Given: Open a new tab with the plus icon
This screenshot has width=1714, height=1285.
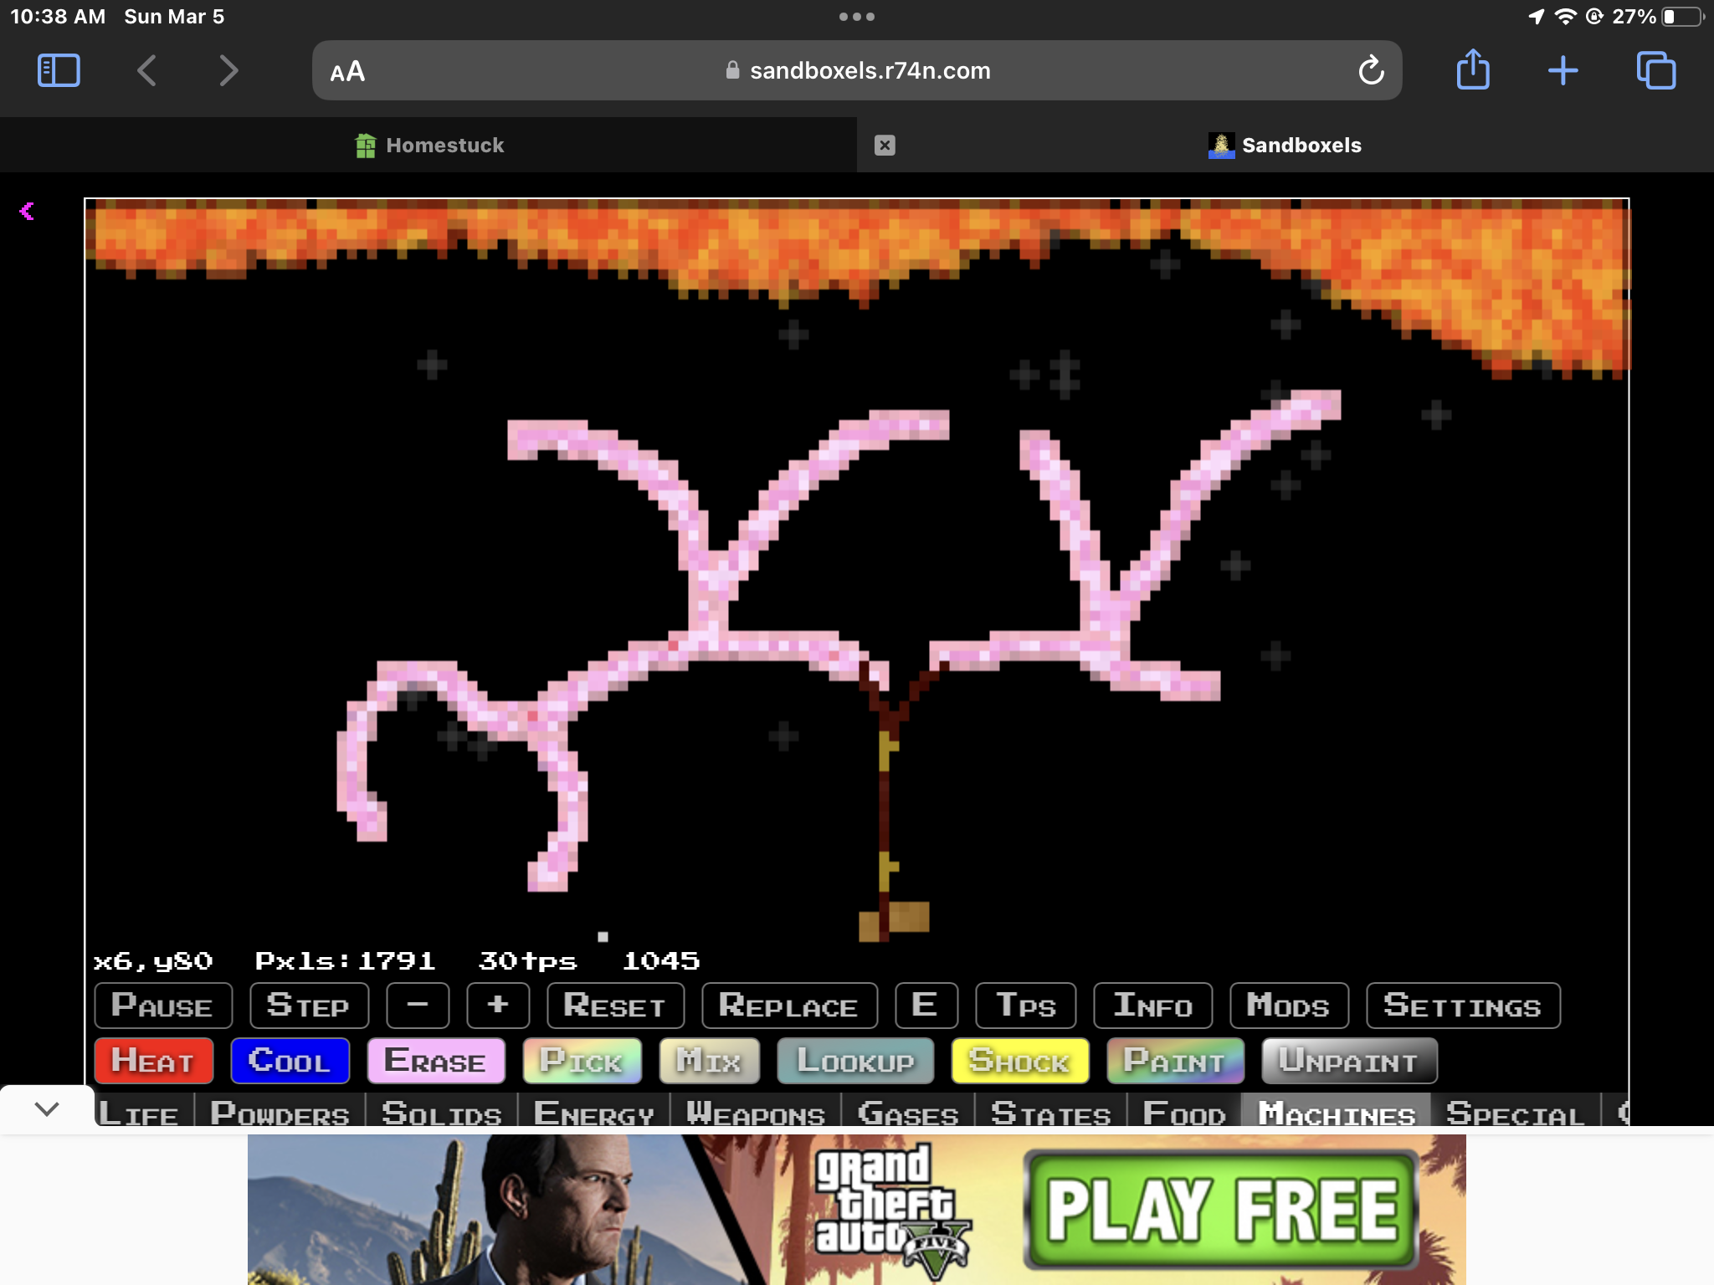Looking at the screenshot, I should (x=1563, y=71).
